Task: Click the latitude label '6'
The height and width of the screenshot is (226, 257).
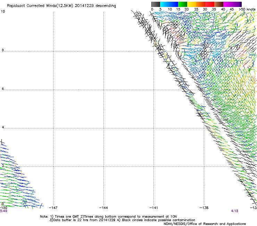Action: (3, 89)
